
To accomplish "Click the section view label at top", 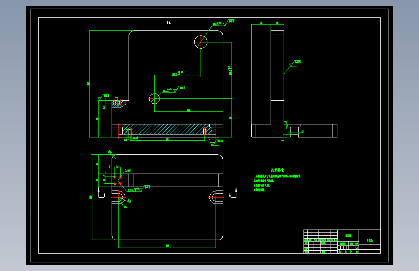I will 168,23.
